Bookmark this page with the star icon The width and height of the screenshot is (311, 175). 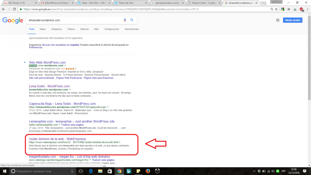276,9
